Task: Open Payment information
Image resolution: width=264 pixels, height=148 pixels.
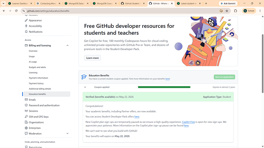Action: tap(38, 78)
